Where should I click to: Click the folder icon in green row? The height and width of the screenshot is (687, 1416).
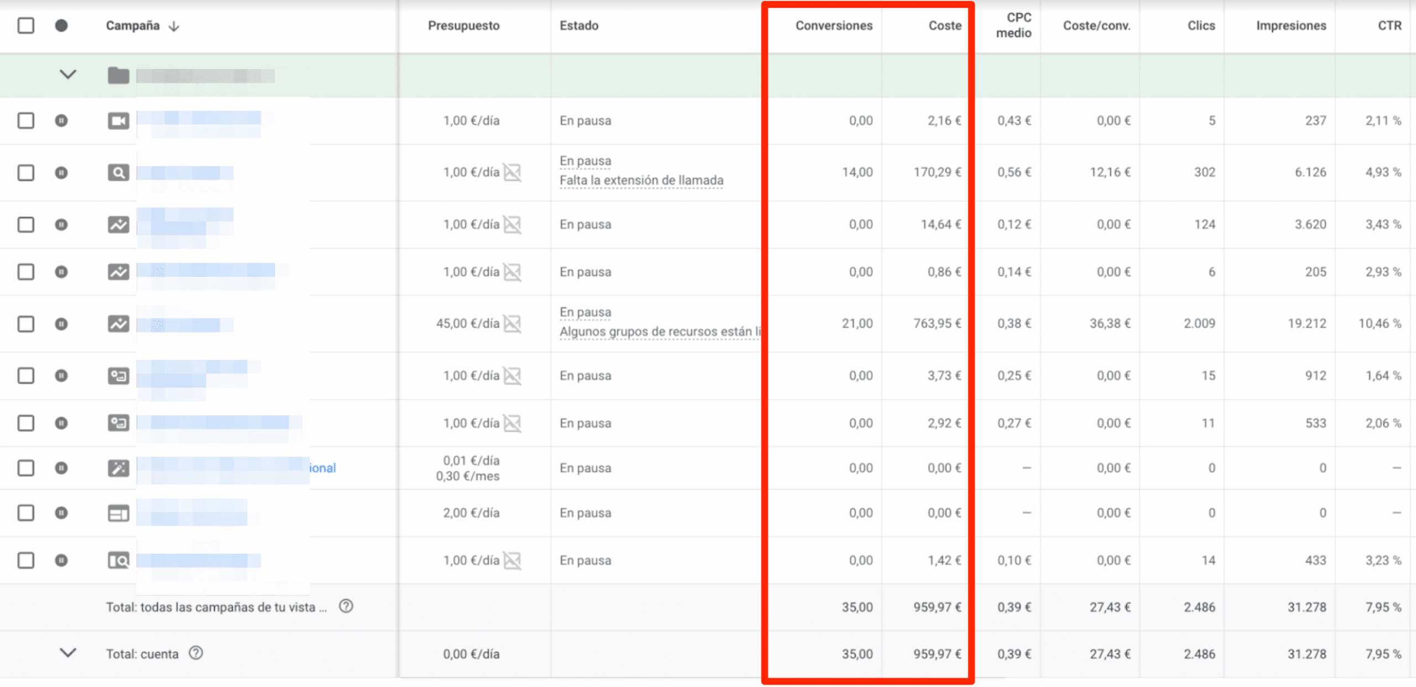(x=118, y=75)
